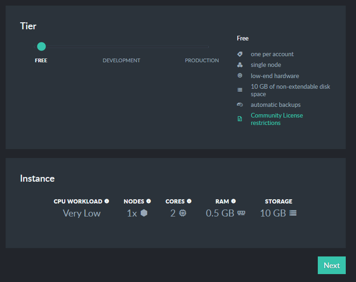This screenshot has width=356, height=282.
Task: Click the hexagon node icon next to 1x
Action: [x=144, y=213]
